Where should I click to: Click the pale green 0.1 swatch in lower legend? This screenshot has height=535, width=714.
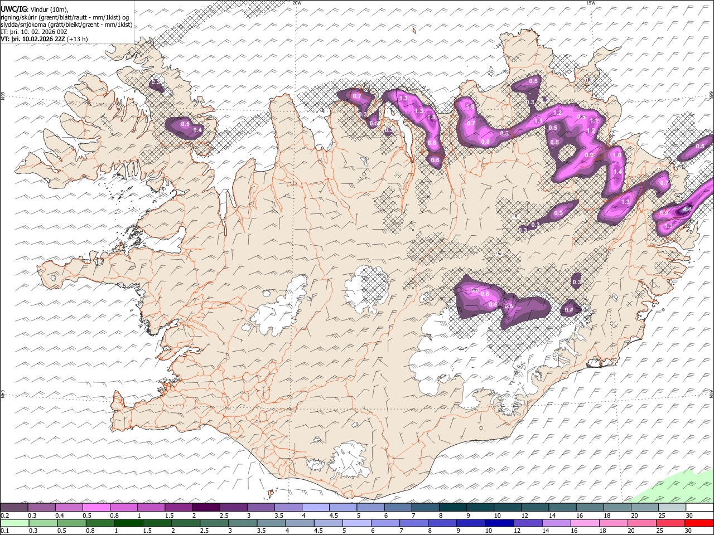tap(14, 523)
